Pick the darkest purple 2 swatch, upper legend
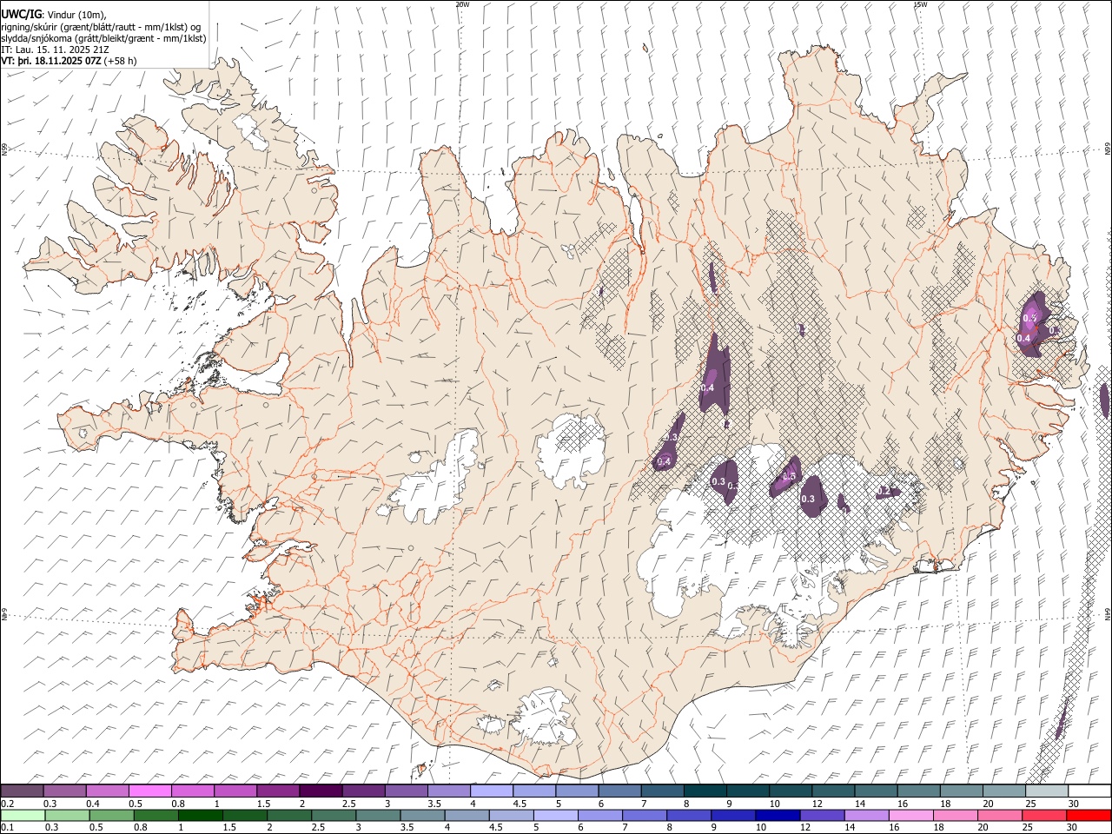Screen dimensions: 1112x834 (321, 791)
